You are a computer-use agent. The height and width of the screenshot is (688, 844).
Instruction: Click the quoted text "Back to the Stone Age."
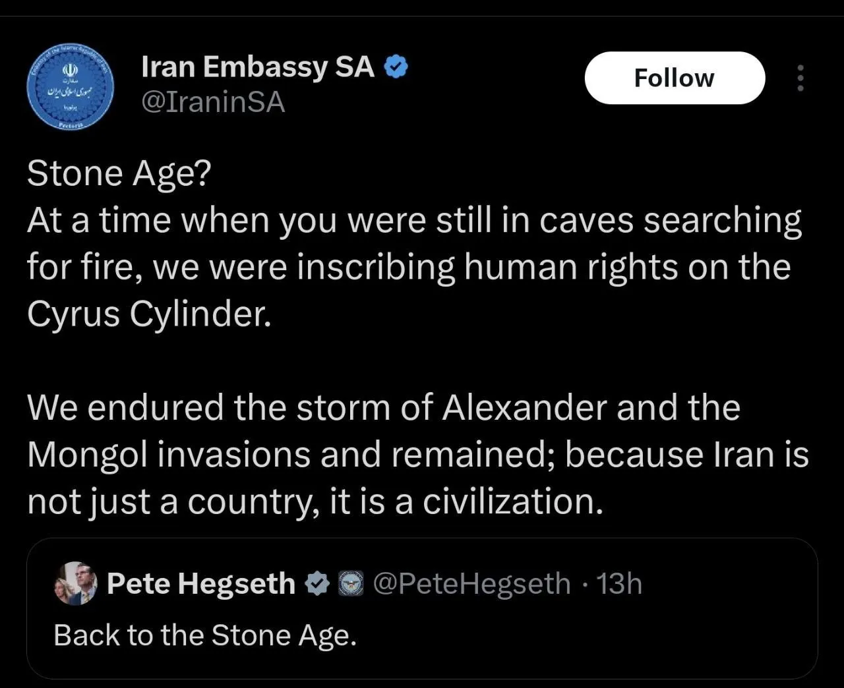[205, 635]
